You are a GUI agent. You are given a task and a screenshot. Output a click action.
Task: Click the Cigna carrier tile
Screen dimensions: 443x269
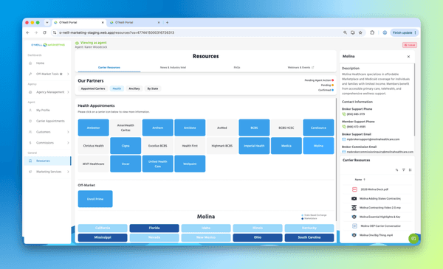point(126,146)
